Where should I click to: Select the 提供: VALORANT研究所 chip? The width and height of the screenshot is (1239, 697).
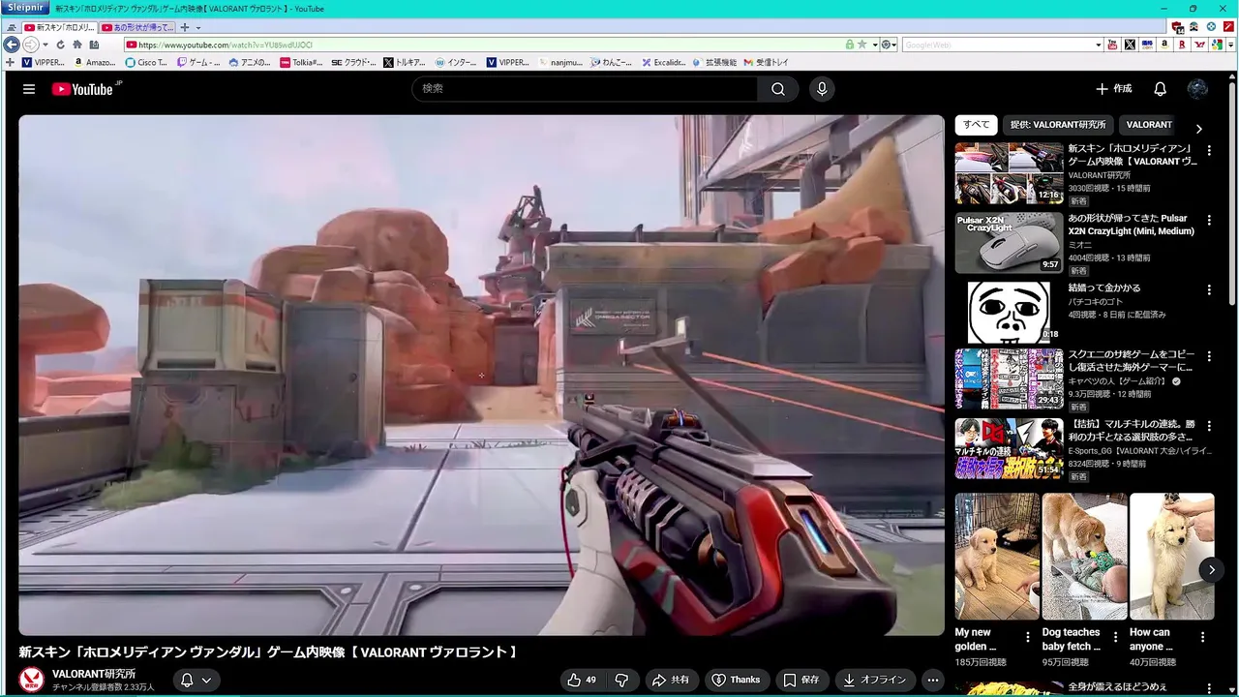[x=1058, y=125]
